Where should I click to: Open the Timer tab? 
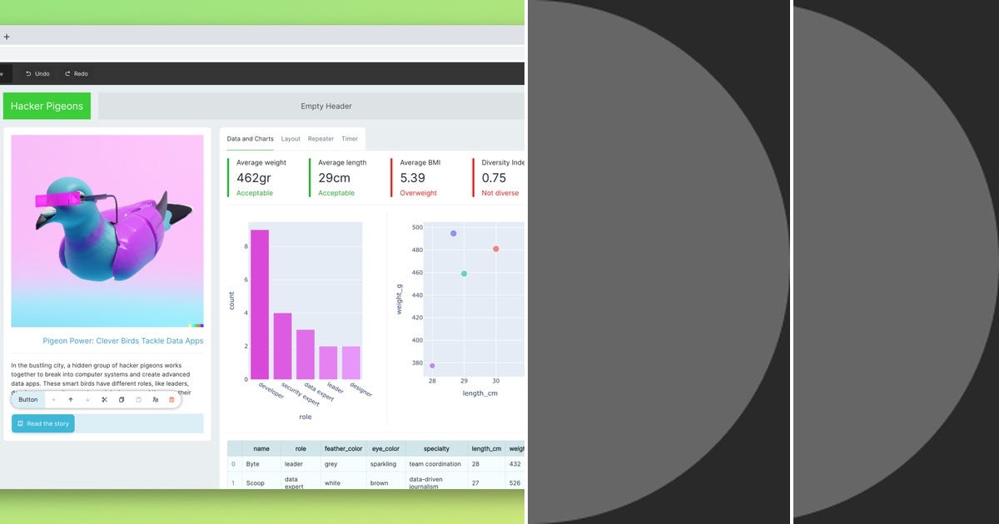click(350, 139)
